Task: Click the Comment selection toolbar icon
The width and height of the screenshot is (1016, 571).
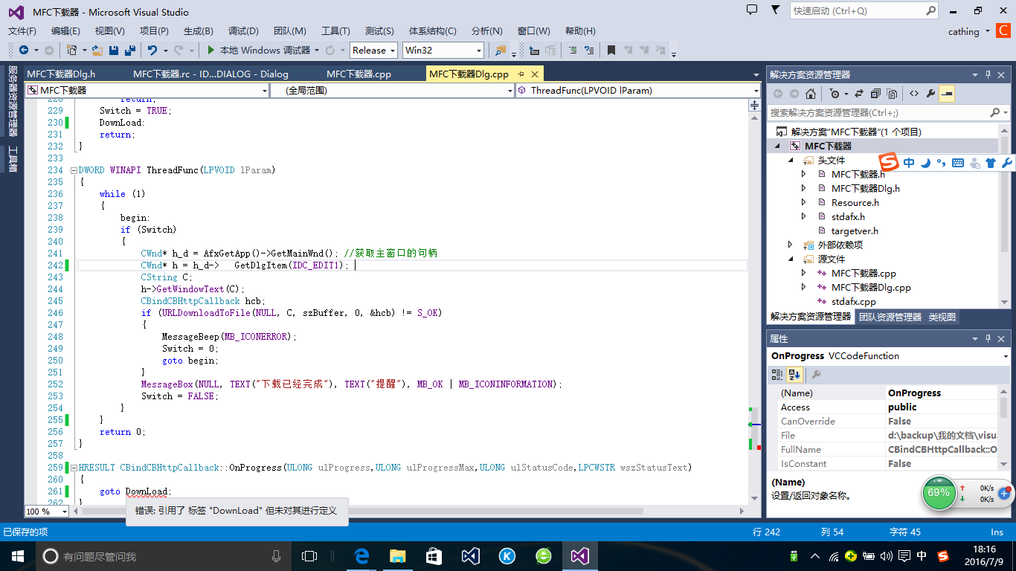Action: [573, 50]
